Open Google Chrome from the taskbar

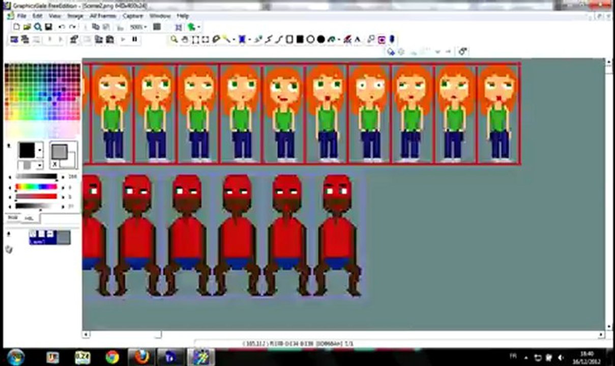pyautogui.click(x=112, y=357)
